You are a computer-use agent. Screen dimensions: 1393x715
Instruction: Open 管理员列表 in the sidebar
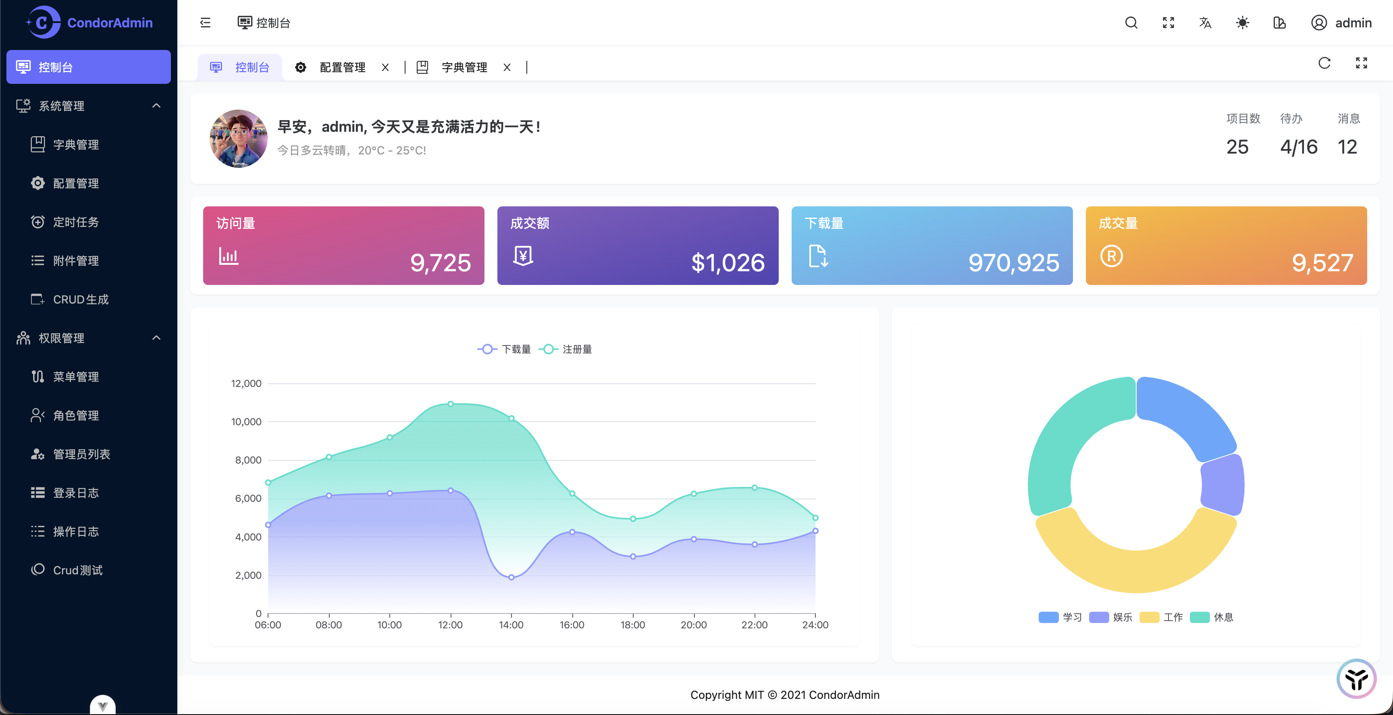[x=81, y=454]
